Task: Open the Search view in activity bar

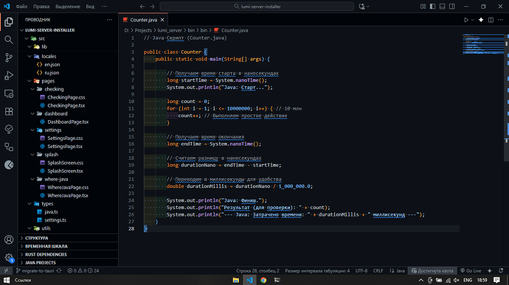Action: (x=9, y=40)
